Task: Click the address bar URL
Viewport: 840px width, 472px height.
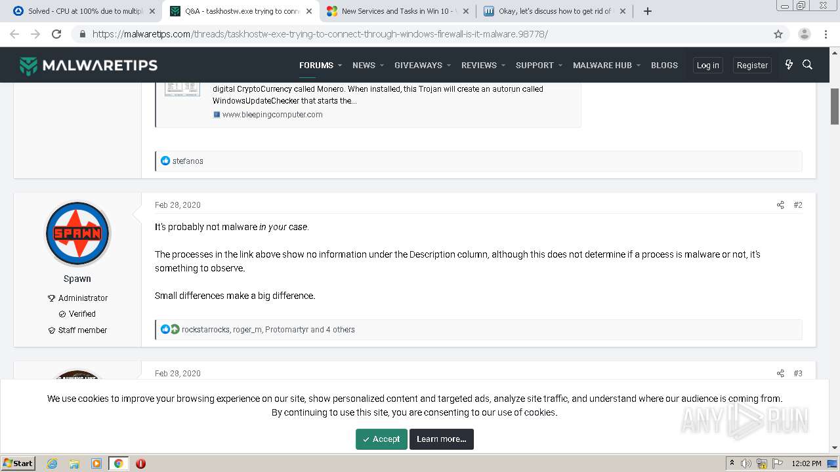Action: tap(320, 34)
